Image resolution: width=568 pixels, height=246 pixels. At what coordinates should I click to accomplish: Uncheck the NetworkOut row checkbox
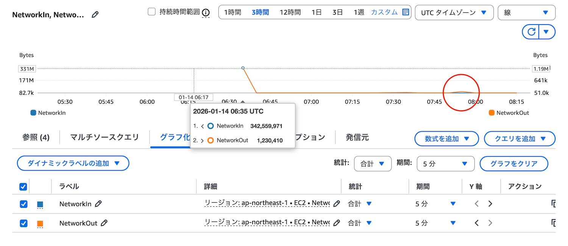pos(23,223)
